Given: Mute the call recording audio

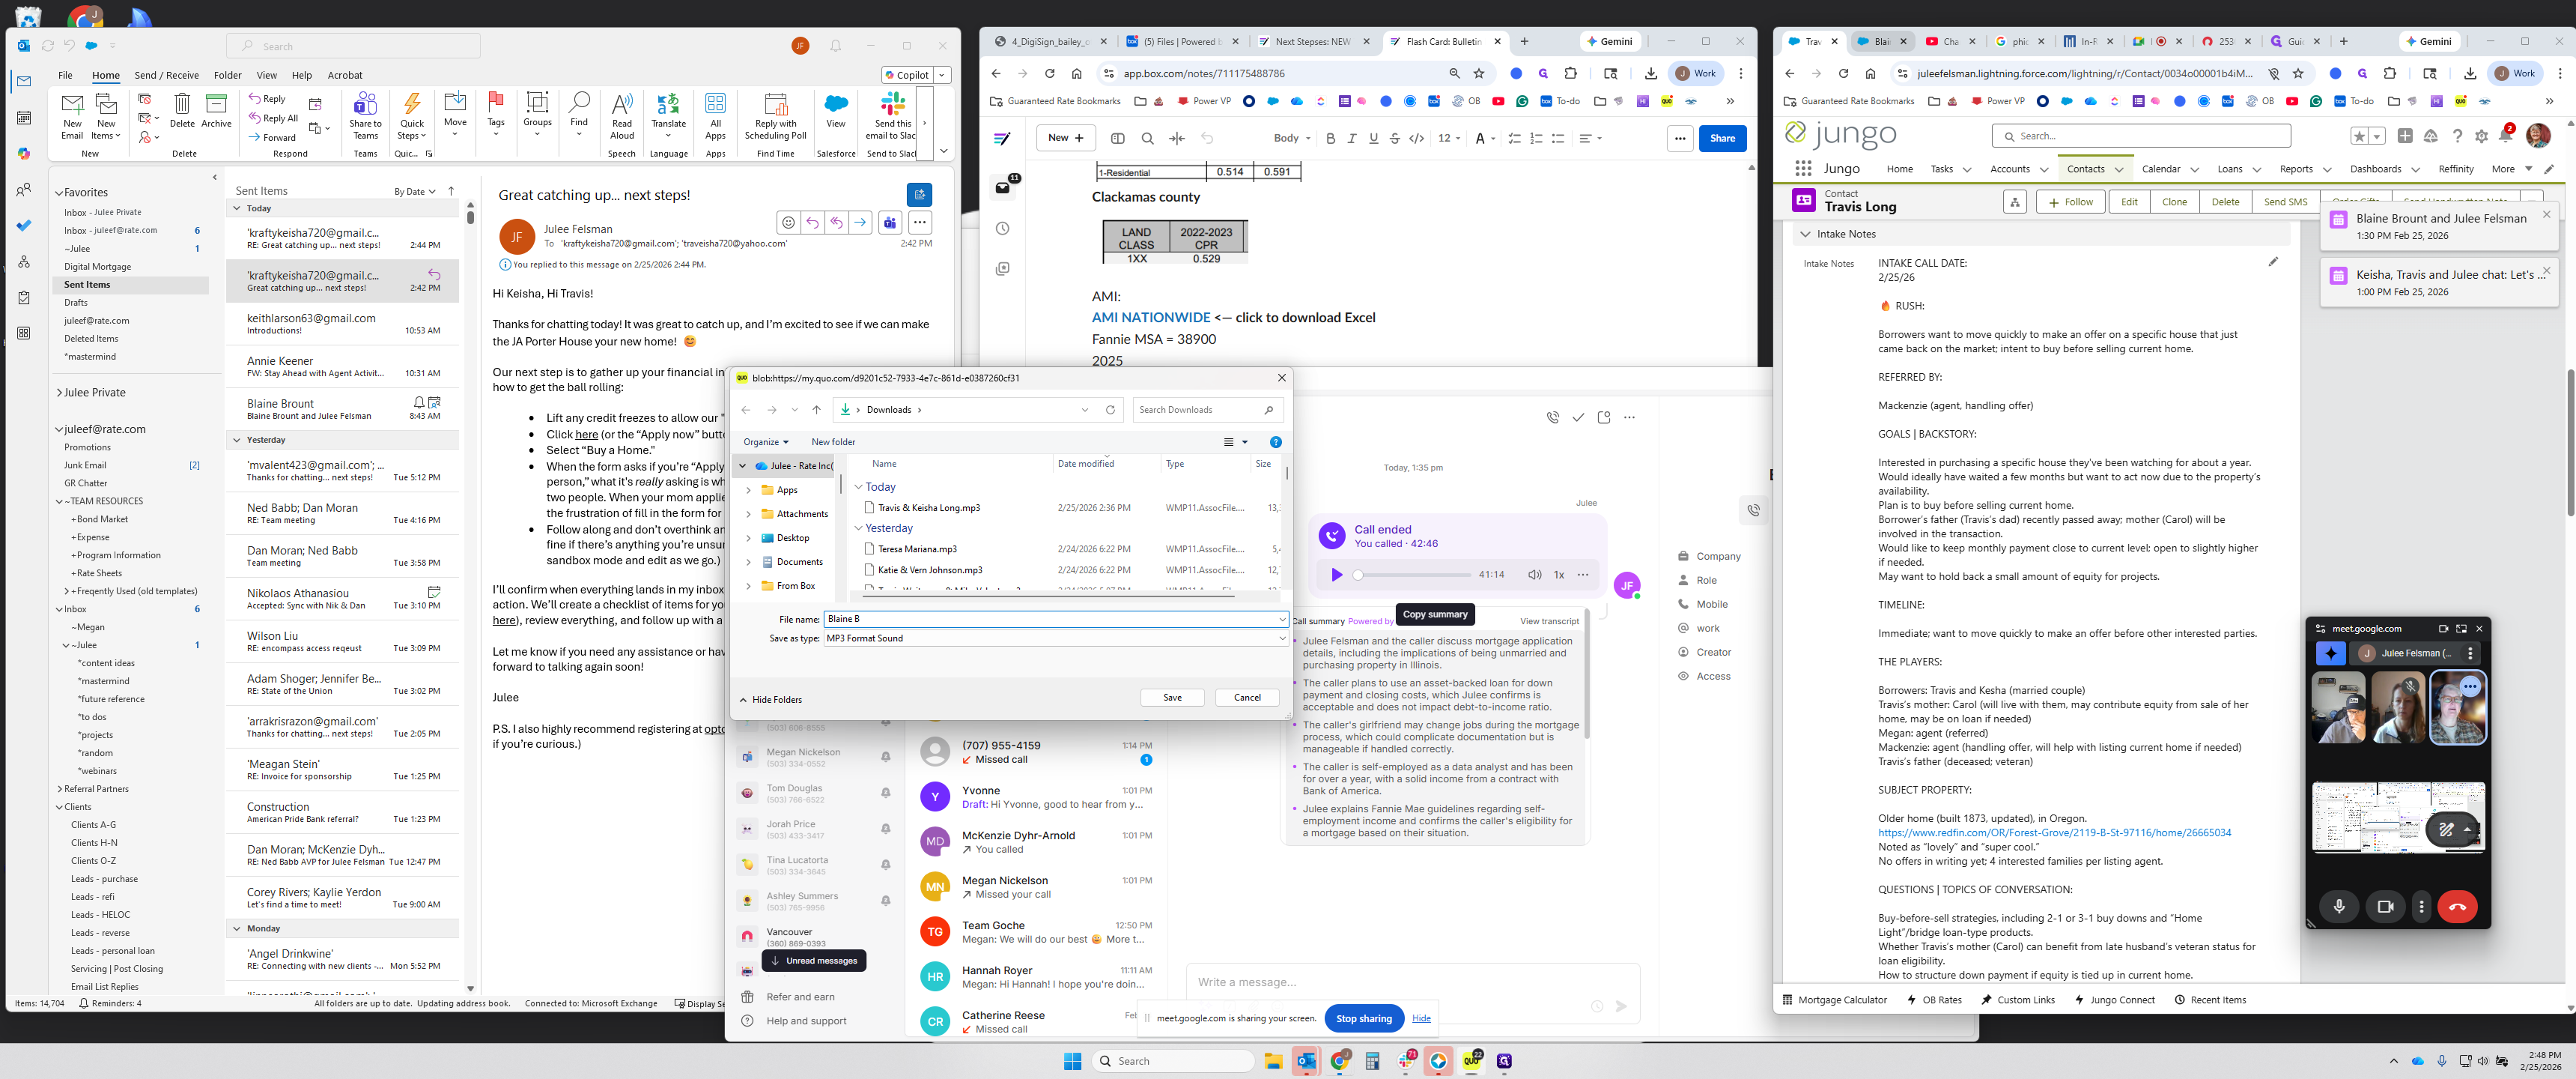Looking at the screenshot, I should 1534,575.
